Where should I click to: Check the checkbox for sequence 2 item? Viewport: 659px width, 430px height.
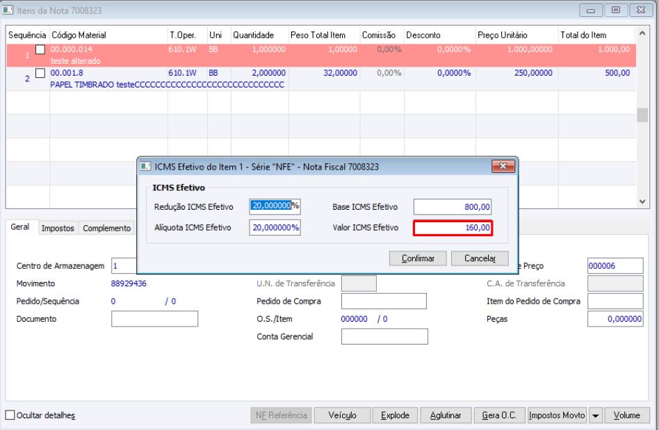coord(40,73)
